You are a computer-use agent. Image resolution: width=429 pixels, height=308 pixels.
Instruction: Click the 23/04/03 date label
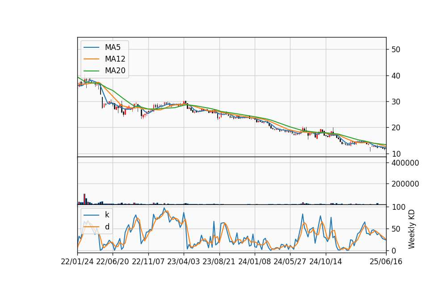click(x=183, y=262)
